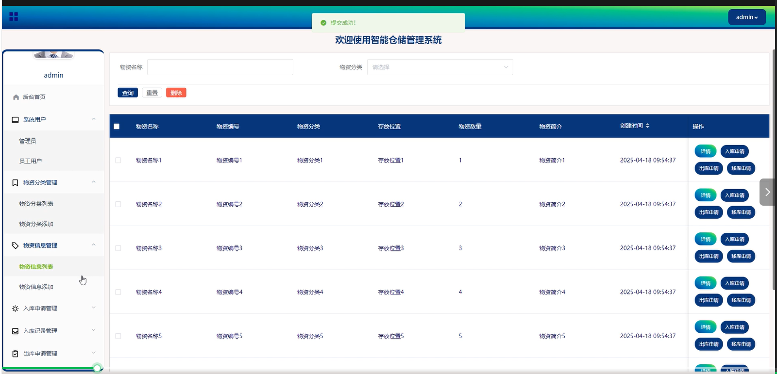Toggle the select-all checkbox in table header
This screenshot has height=374, width=777.
click(117, 126)
